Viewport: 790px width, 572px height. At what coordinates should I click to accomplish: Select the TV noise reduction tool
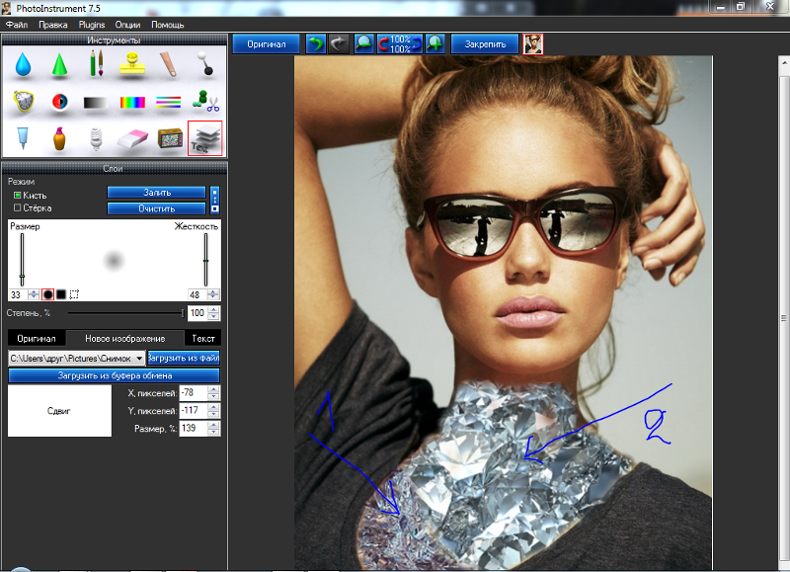(x=170, y=138)
